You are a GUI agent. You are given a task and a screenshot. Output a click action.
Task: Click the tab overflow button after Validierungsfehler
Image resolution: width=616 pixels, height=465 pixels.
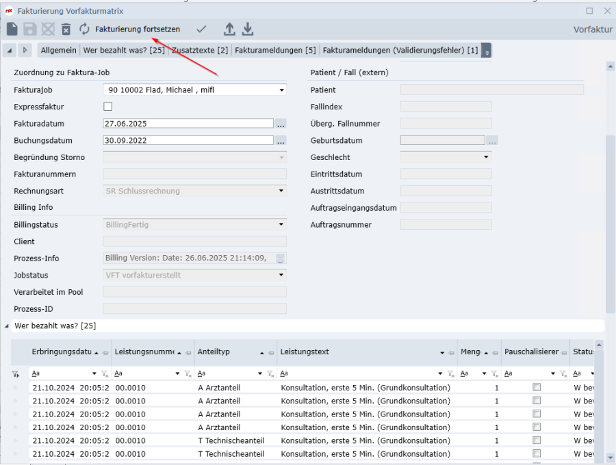(x=486, y=51)
